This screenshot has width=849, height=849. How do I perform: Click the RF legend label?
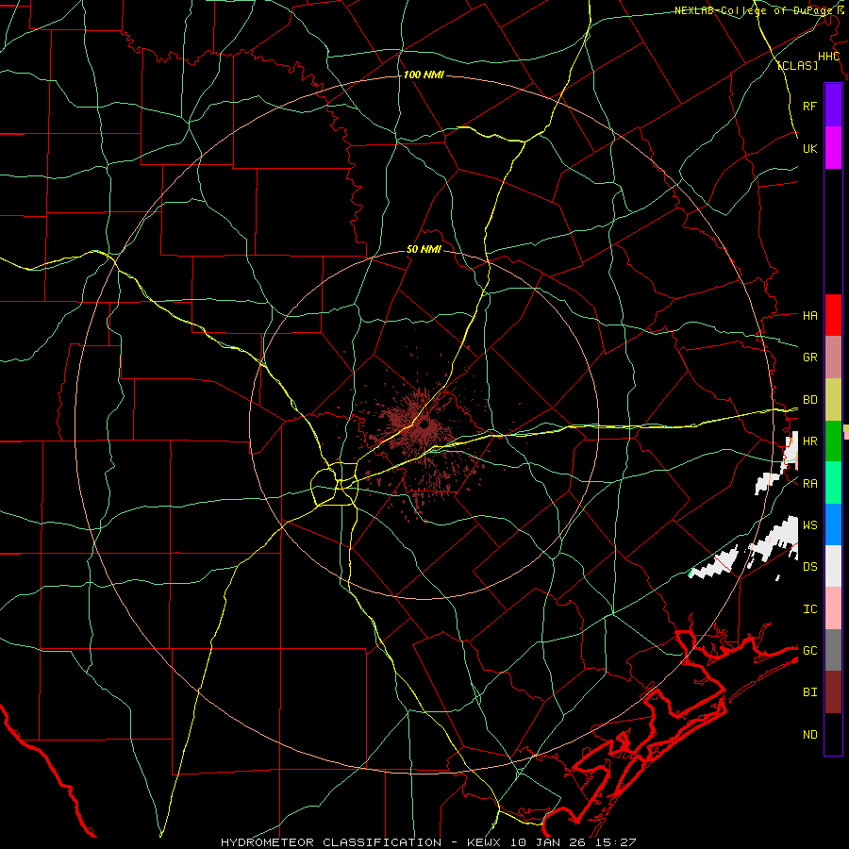809,106
